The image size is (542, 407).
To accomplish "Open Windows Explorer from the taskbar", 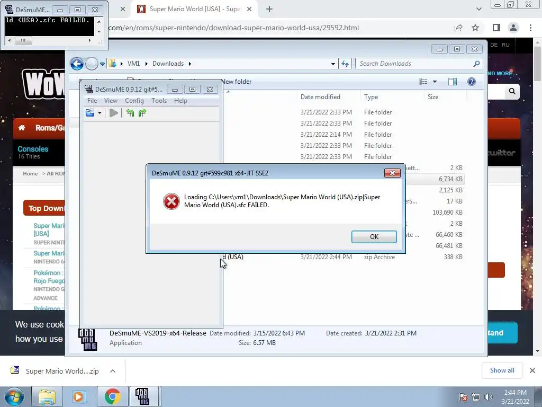I will click(x=47, y=396).
